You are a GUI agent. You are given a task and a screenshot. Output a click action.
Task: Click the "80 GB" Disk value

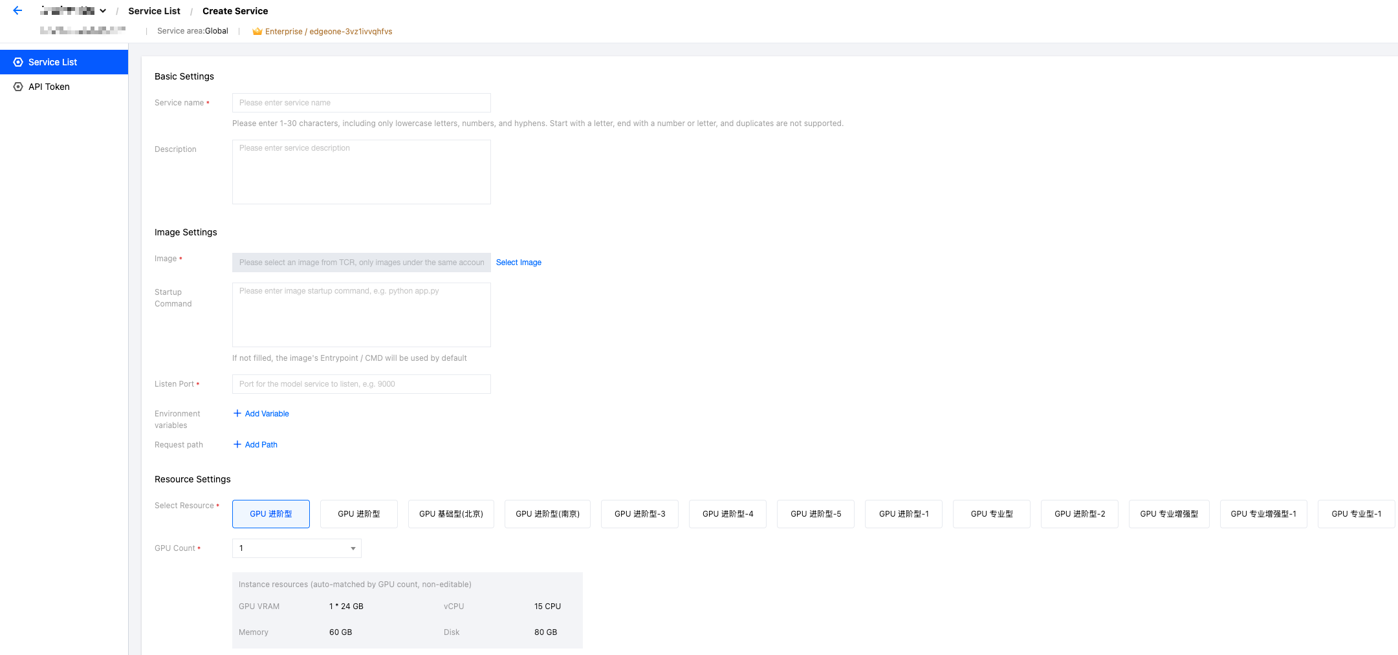pyautogui.click(x=545, y=632)
